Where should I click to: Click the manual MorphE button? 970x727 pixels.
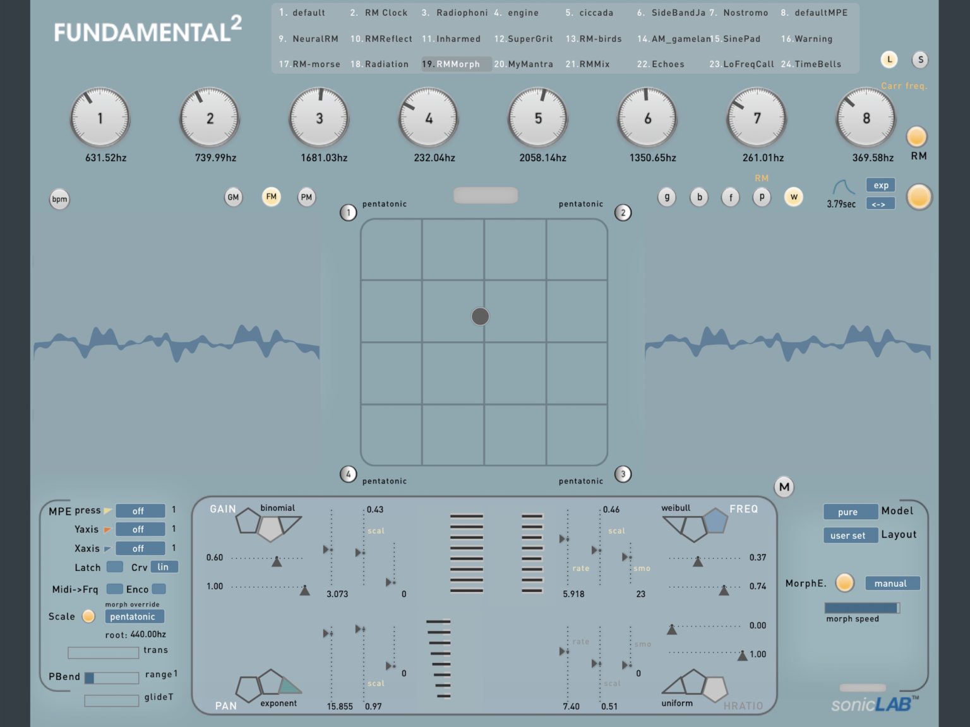892,583
